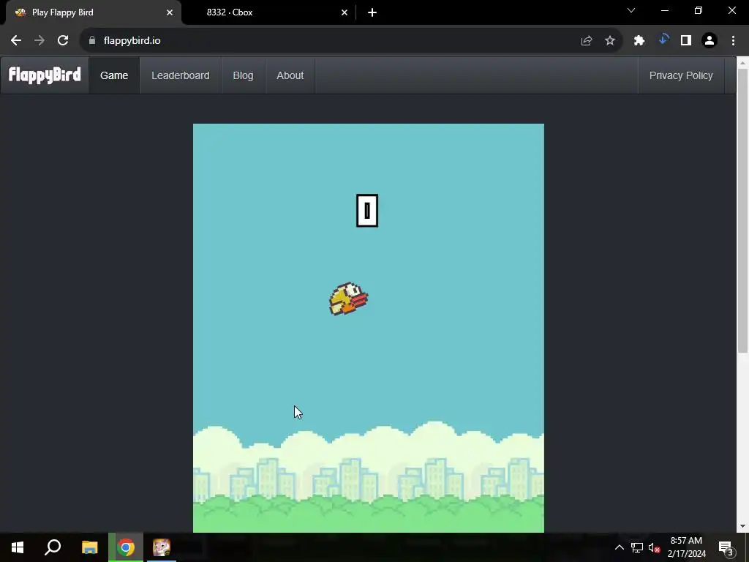The width and height of the screenshot is (749, 562).
Task: Open a new browser tab
Action: click(x=372, y=12)
